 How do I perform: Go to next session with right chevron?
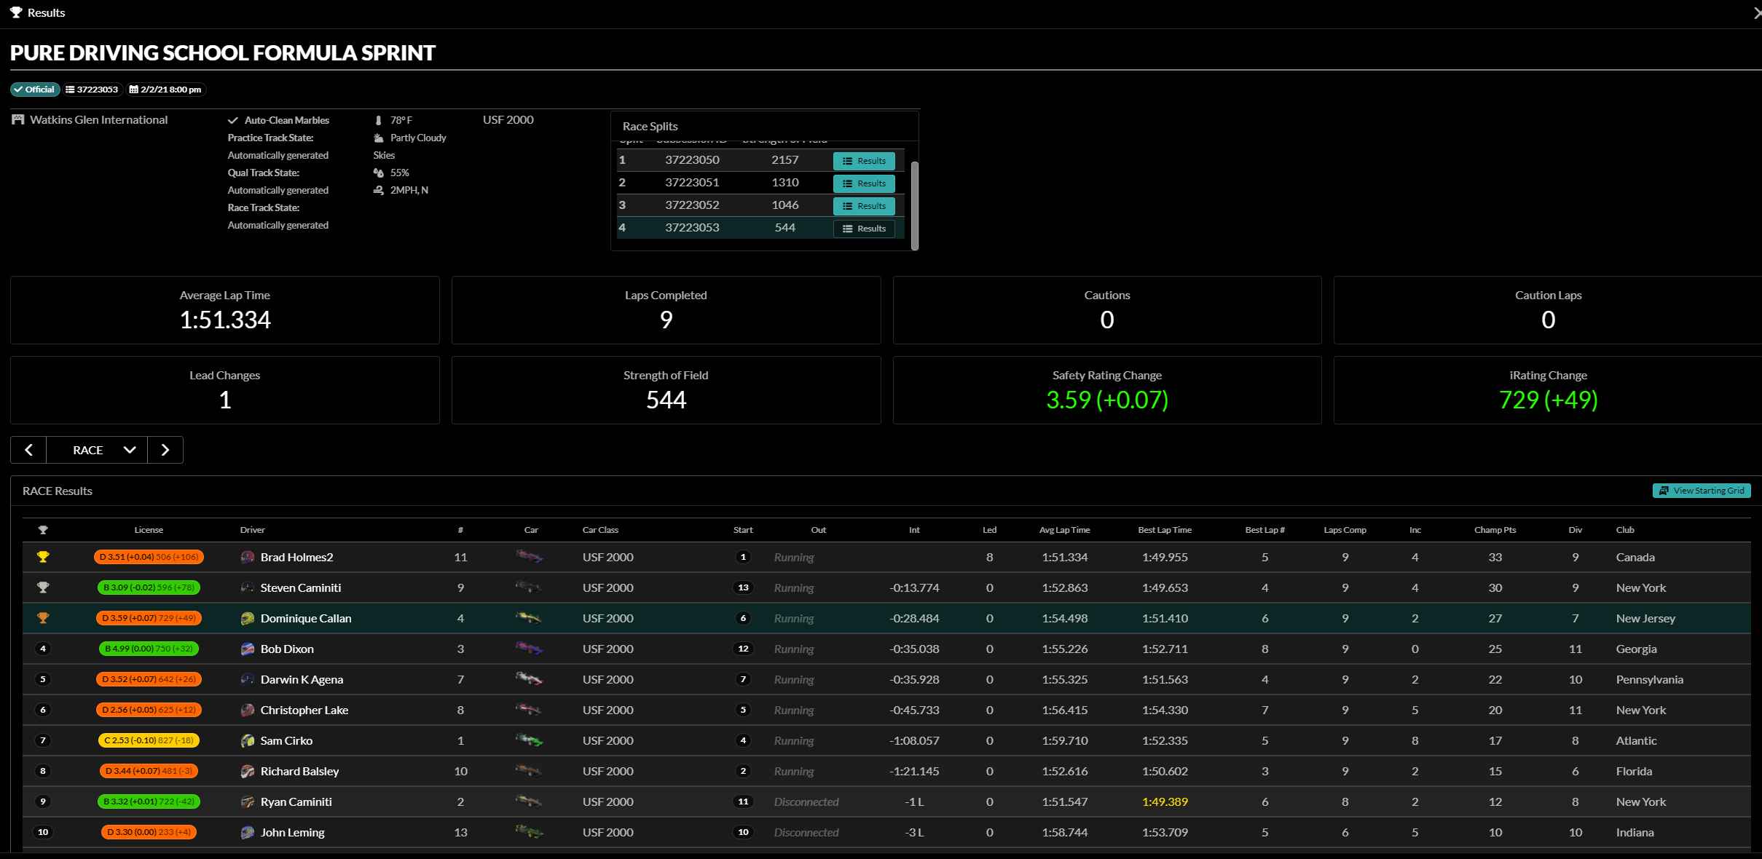click(165, 450)
